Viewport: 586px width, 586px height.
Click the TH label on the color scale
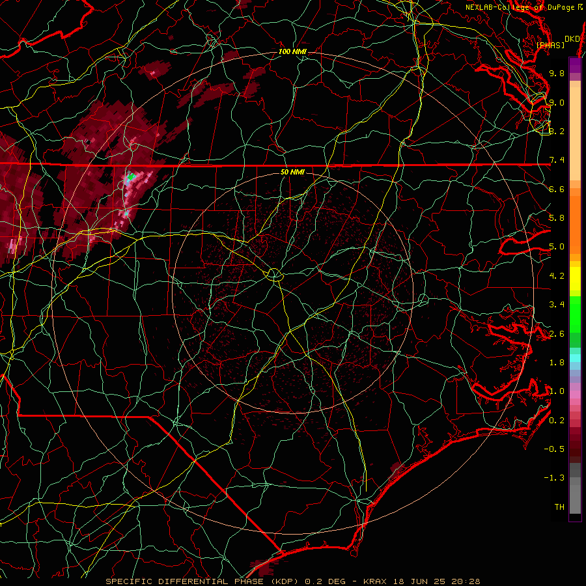[559, 507]
